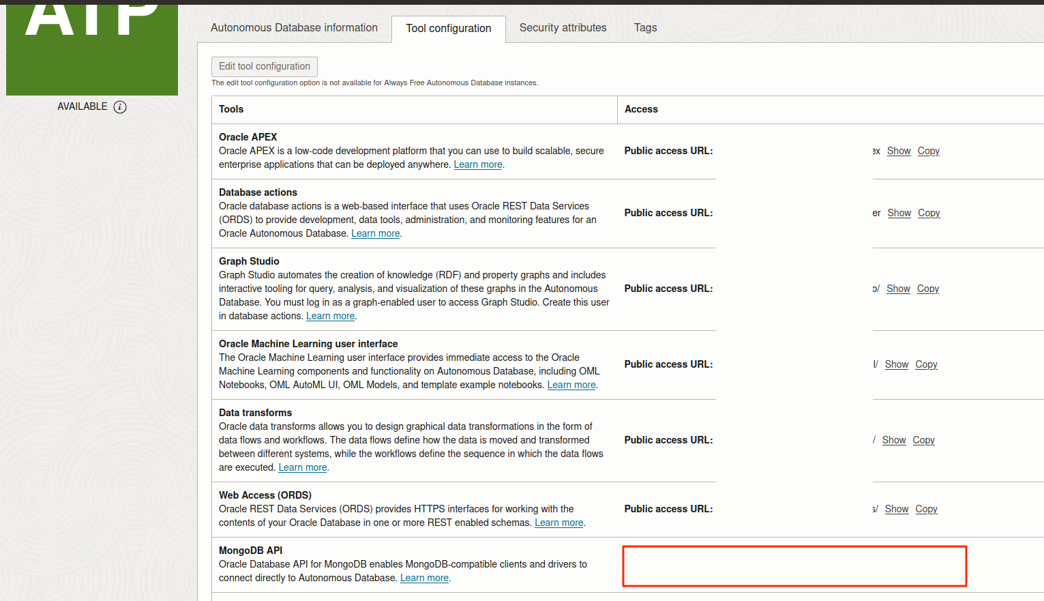Show the Oracle Machine Learning access URL
Image resolution: width=1044 pixels, height=601 pixels.
[x=896, y=364]
